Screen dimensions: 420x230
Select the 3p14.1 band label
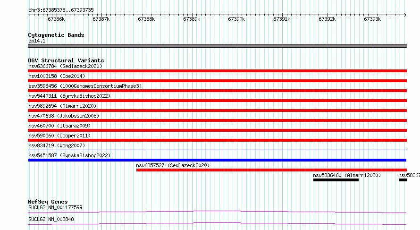click(37, 41)
